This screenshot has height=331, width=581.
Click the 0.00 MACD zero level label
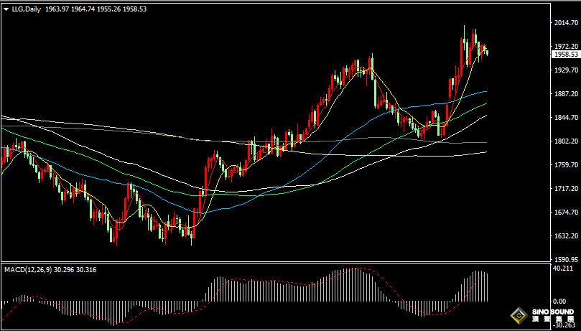560,302
